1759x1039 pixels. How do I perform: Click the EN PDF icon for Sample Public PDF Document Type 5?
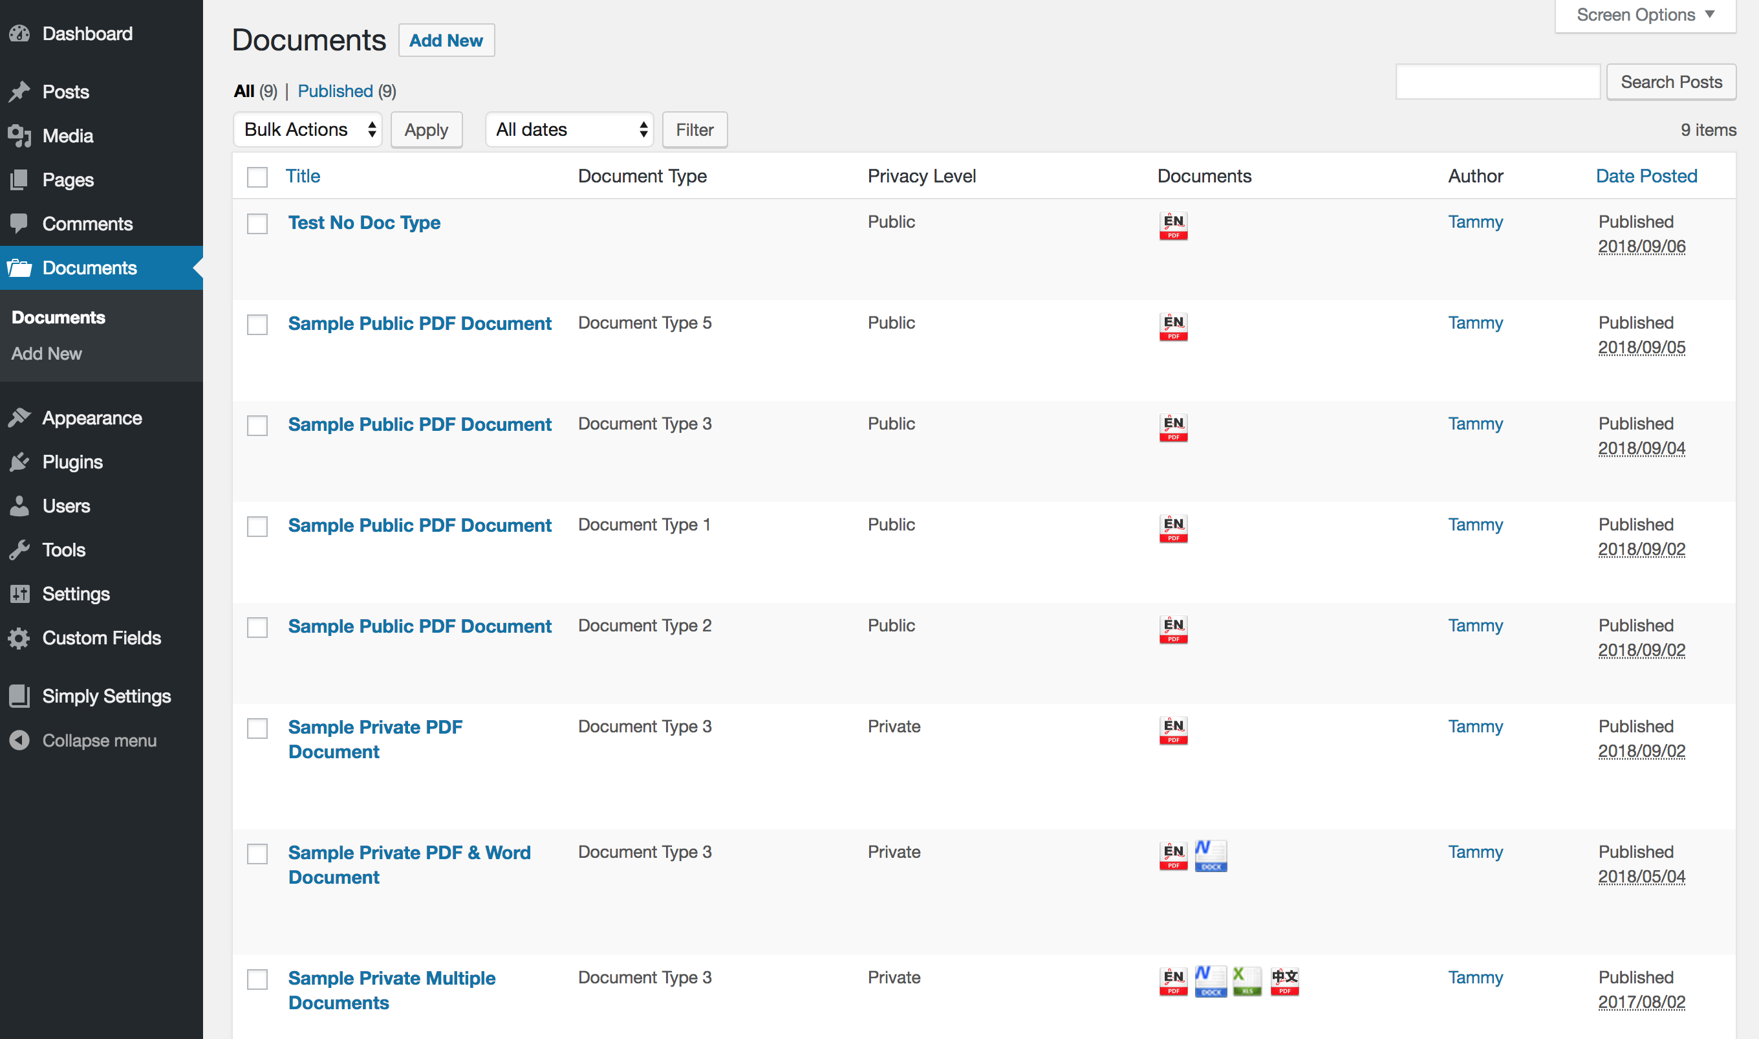point(1172,327)
